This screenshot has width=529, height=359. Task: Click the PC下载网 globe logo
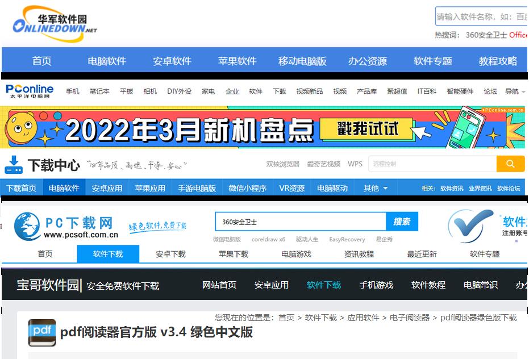(x=27, y=226)
